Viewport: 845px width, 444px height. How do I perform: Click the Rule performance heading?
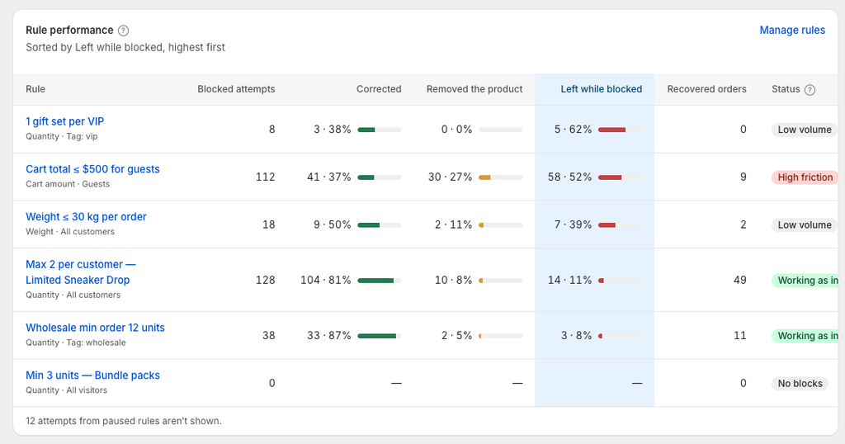coord(69,31)
